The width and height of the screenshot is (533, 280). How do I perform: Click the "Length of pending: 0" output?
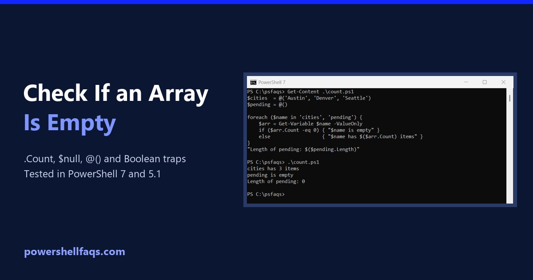pos(276,181)
